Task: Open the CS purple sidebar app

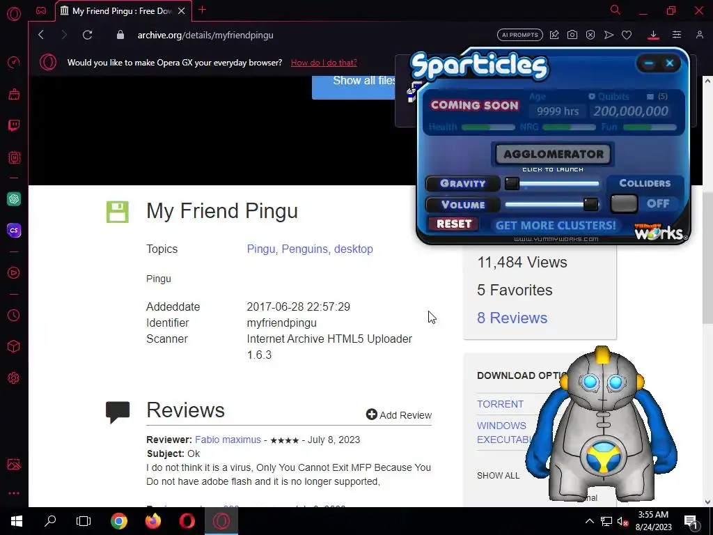Action: click(x=14, y=230)
